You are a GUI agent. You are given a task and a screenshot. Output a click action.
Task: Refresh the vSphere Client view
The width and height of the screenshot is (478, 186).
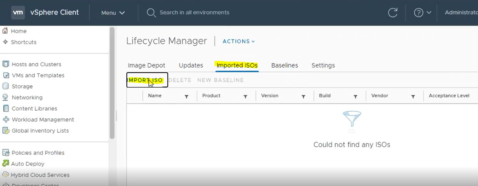click(393, 13)
